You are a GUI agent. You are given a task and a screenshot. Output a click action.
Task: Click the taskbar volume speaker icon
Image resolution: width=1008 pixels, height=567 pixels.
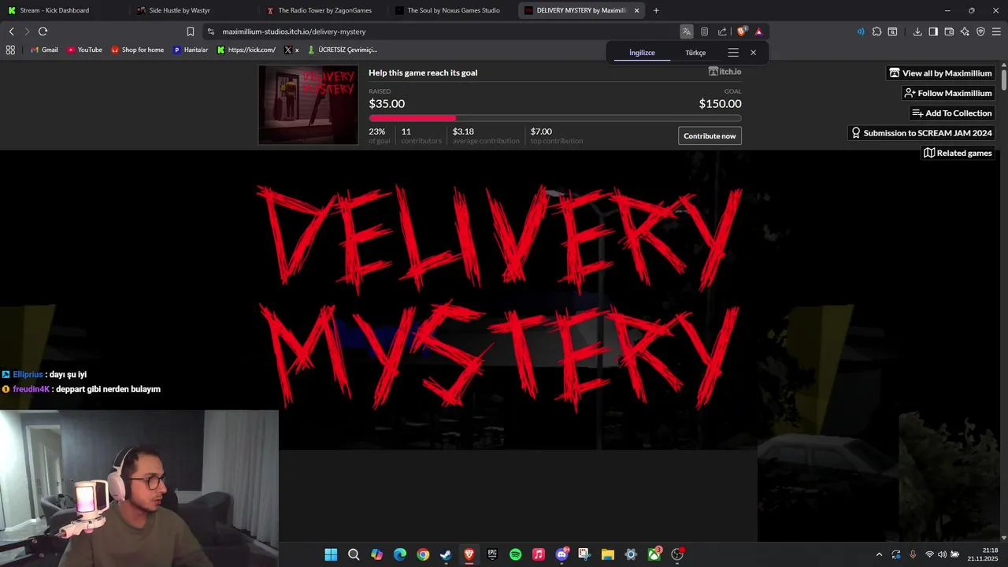coord(942,554)
